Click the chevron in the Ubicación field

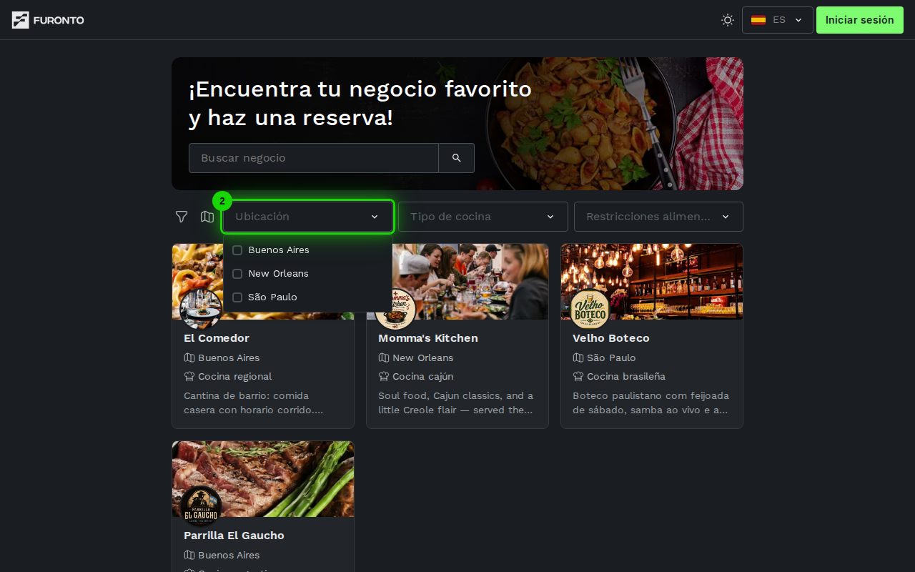click(x=375, y=217)
